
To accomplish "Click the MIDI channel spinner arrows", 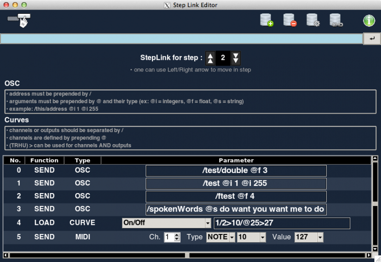I will 177,237.
